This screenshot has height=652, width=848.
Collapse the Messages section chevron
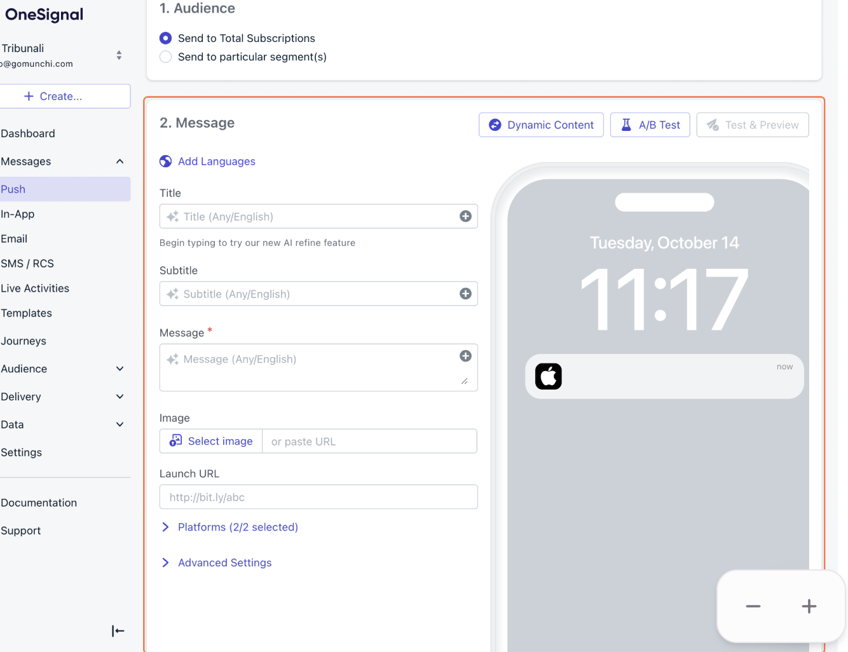[120, 161]
